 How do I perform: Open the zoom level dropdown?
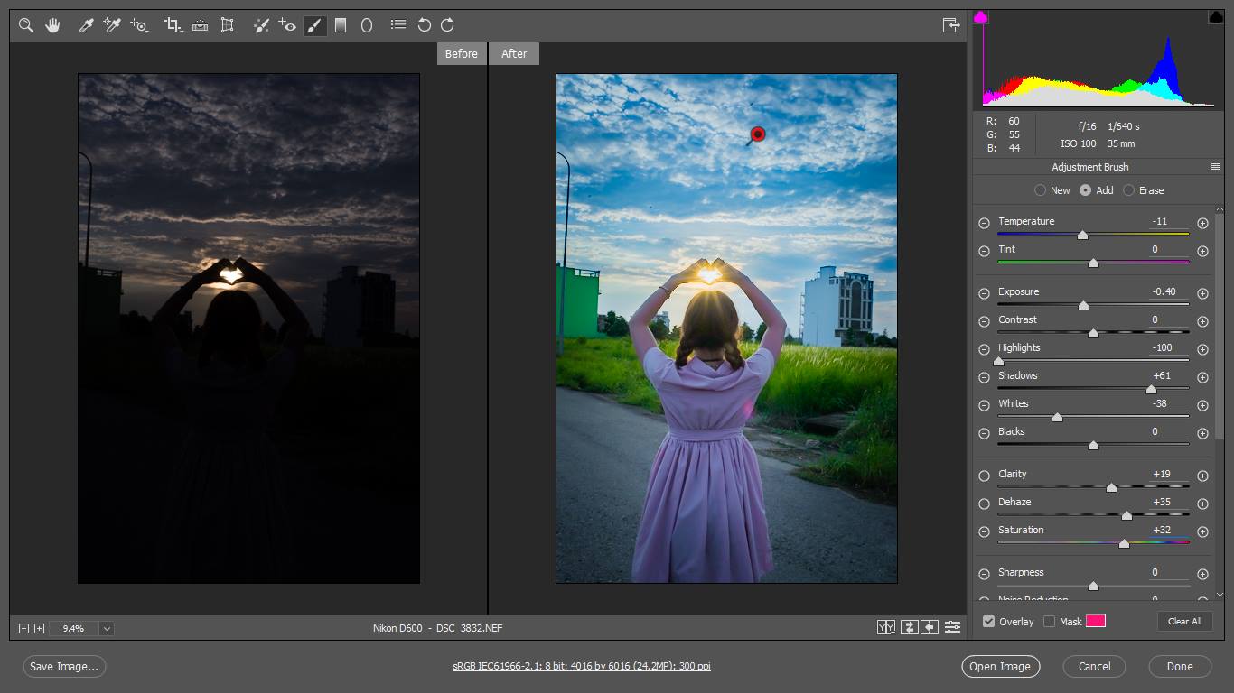tap(107, 628)
